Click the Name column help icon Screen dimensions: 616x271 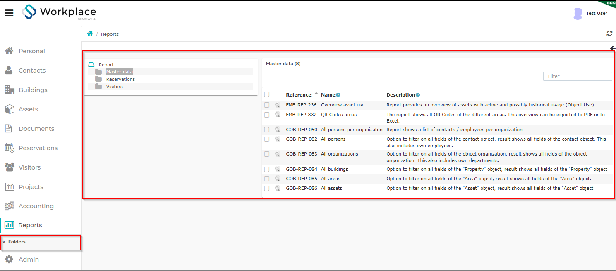click(338, 95)
